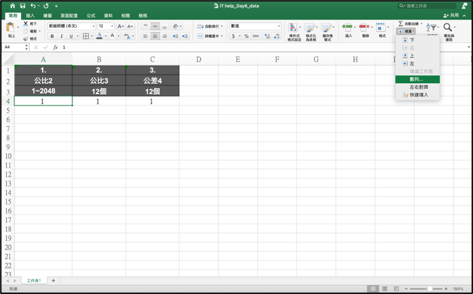Increase the cell indent
The height and width of the screenshot is (294, 473).
click(185, 36)
